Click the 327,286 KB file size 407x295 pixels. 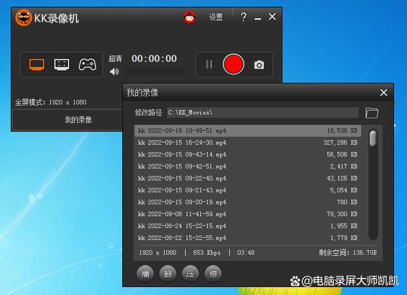pos(340,142)
